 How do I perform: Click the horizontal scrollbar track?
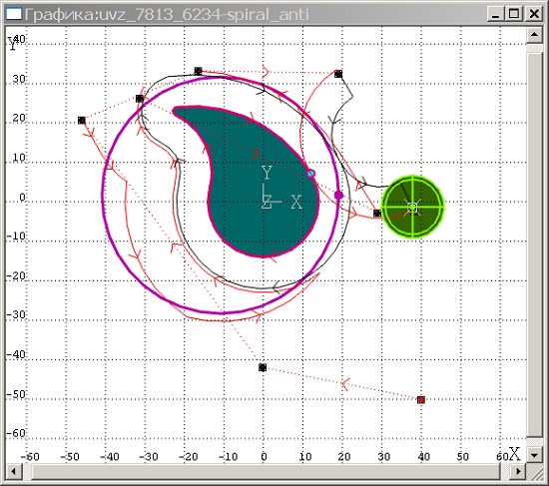[x=267, y=471]
